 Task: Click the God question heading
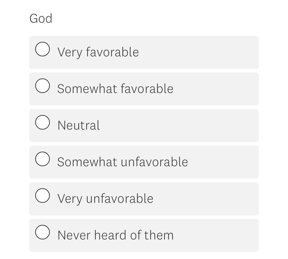(x=41, y=18)
